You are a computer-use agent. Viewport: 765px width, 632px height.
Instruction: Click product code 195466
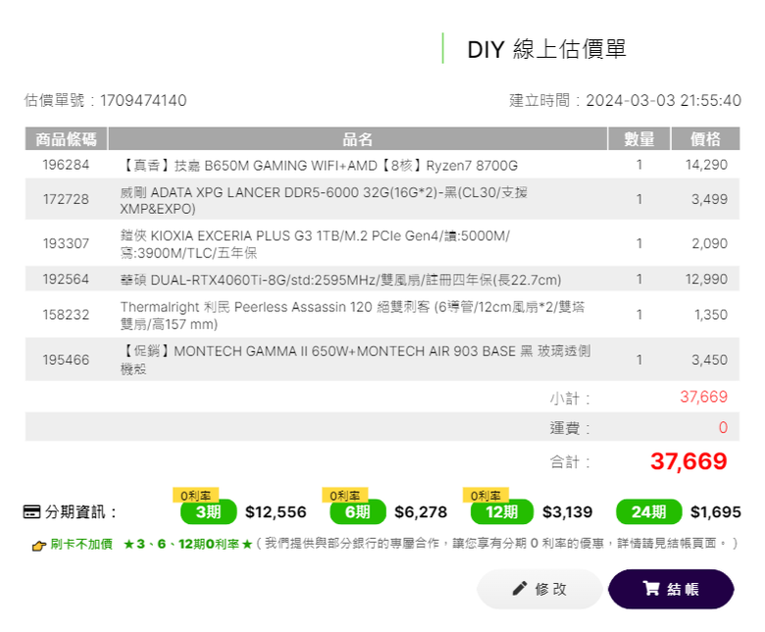pyautogui.click(x=66, y=360)
